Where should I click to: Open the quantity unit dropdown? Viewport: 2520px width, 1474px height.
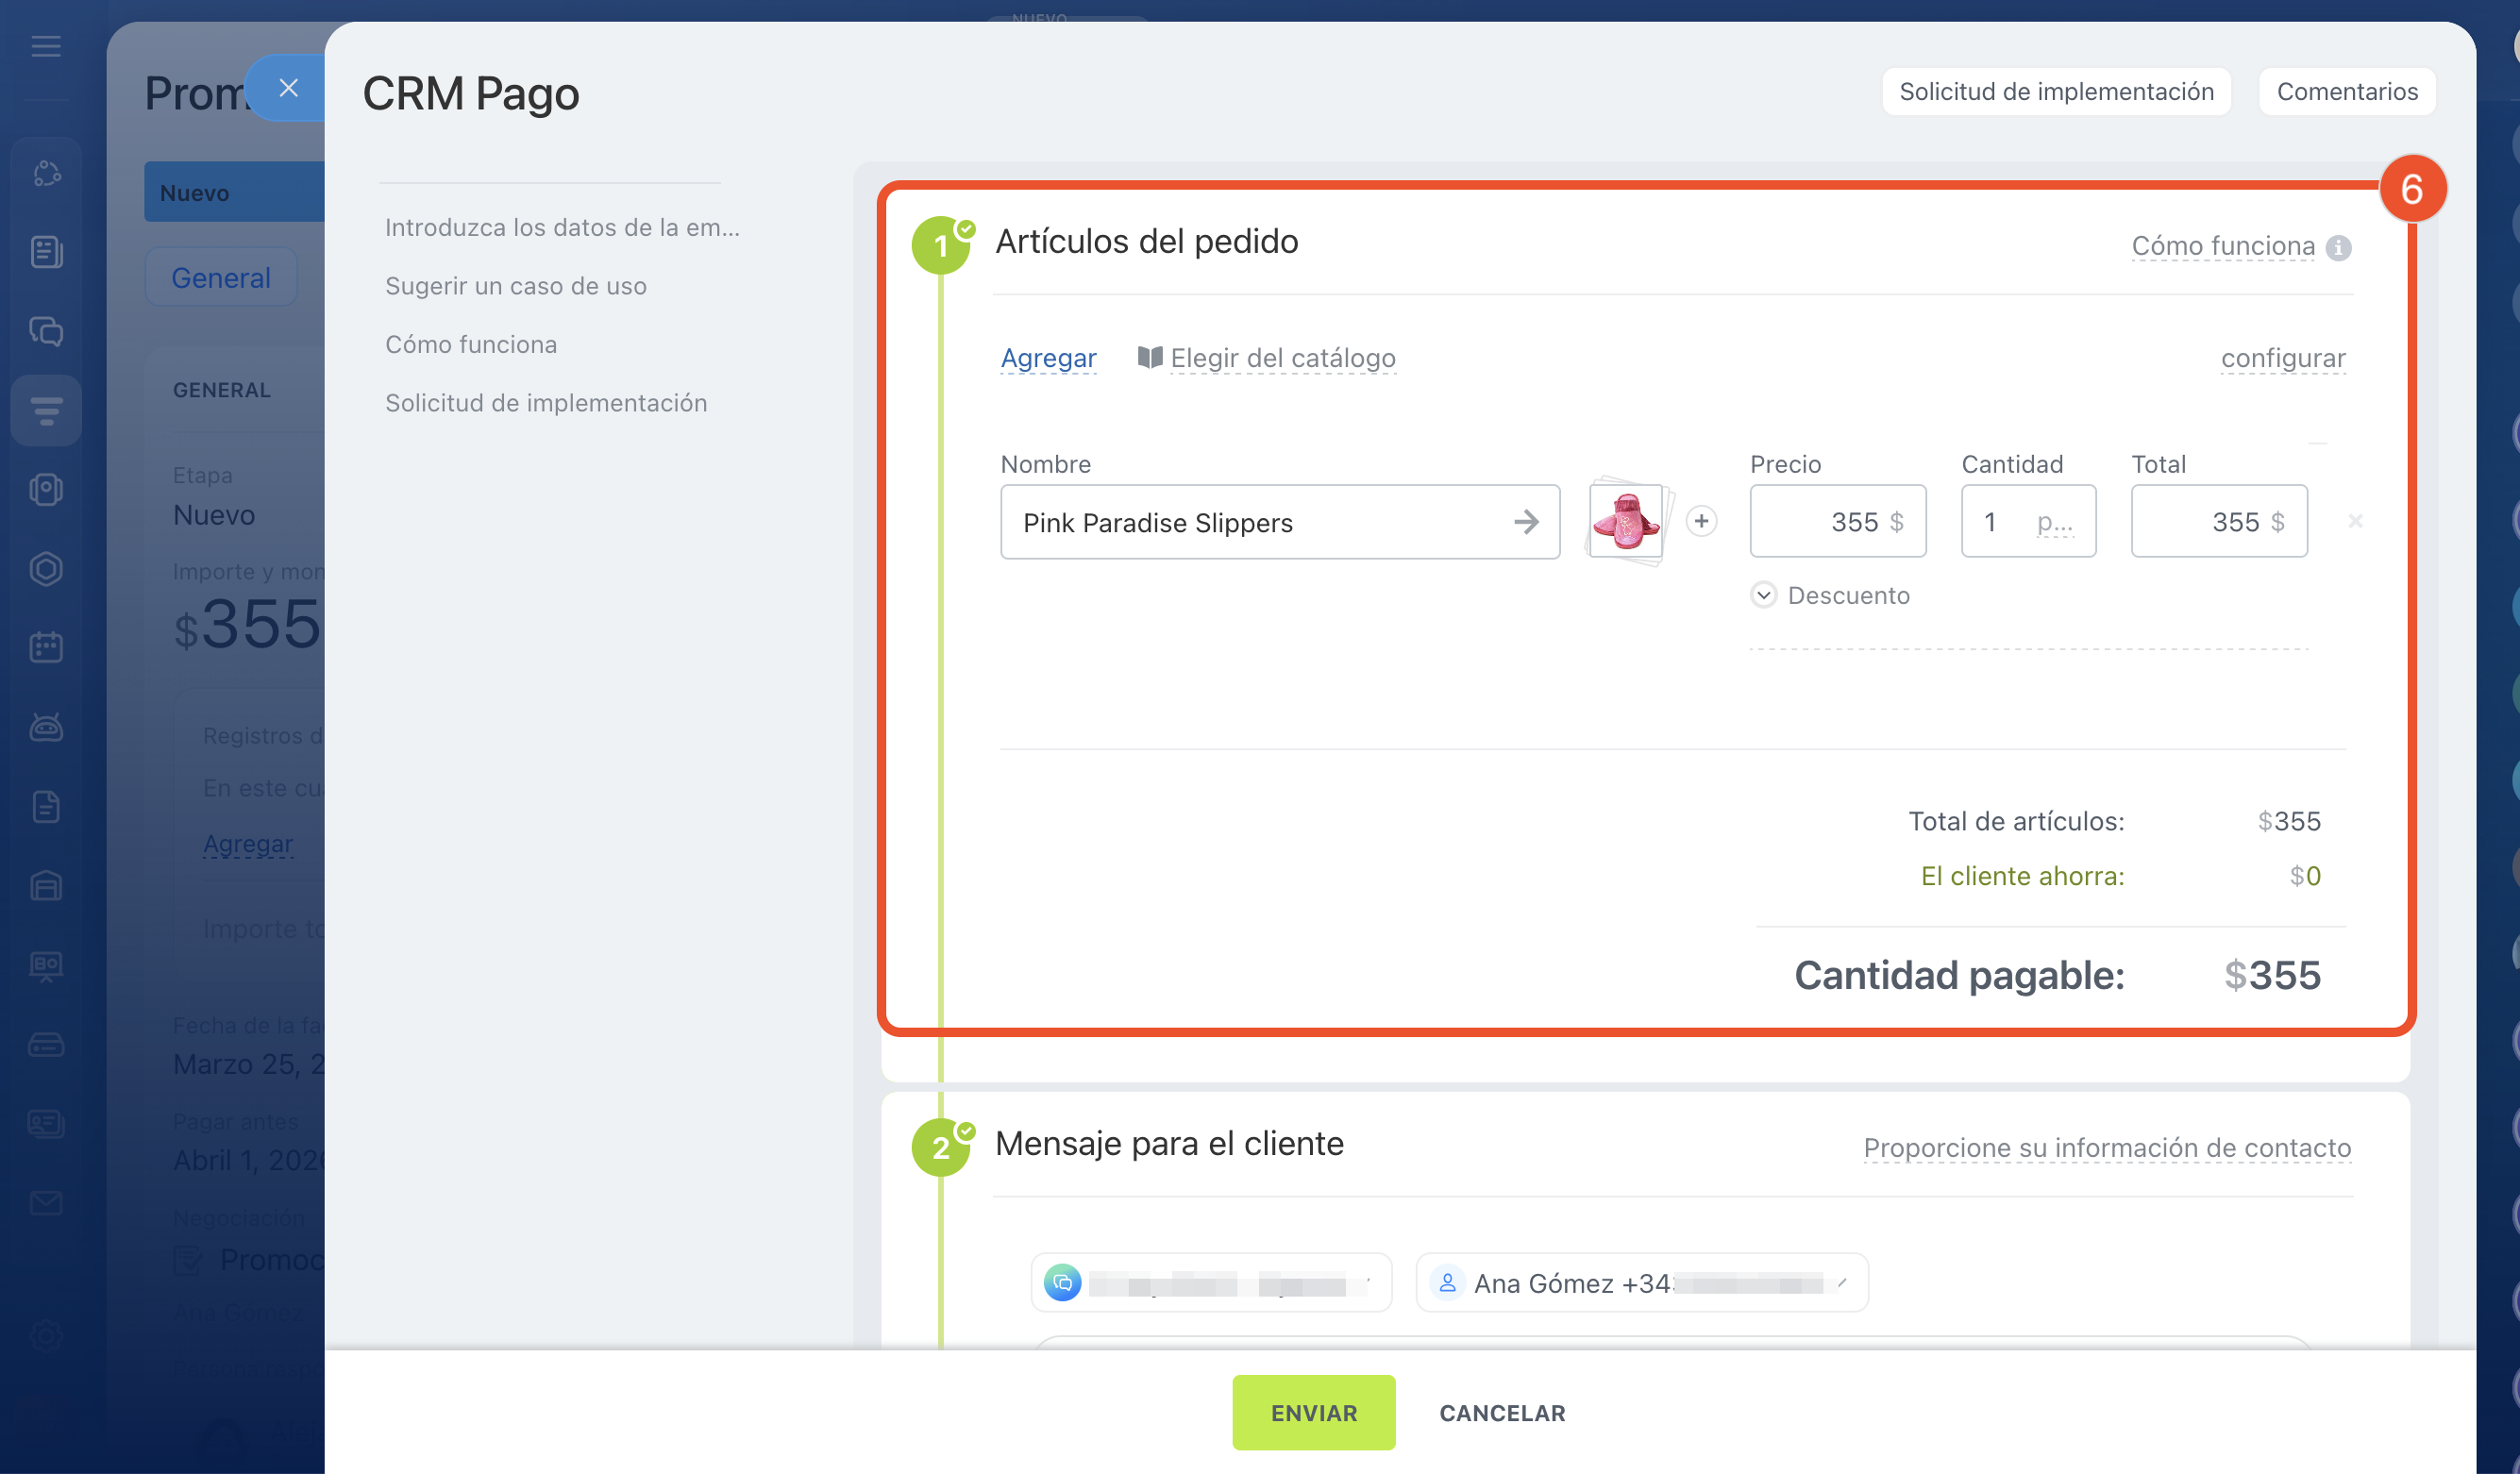point(2054,522)
